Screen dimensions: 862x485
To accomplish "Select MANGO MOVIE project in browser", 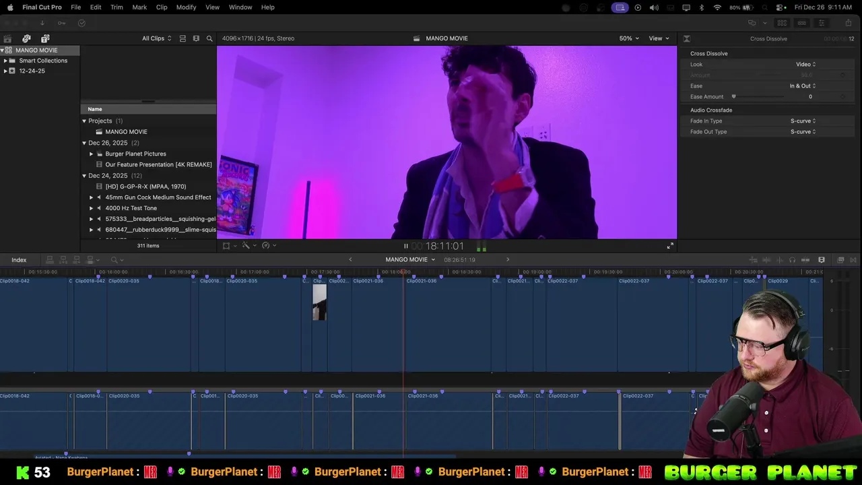I will pos(126,132).
